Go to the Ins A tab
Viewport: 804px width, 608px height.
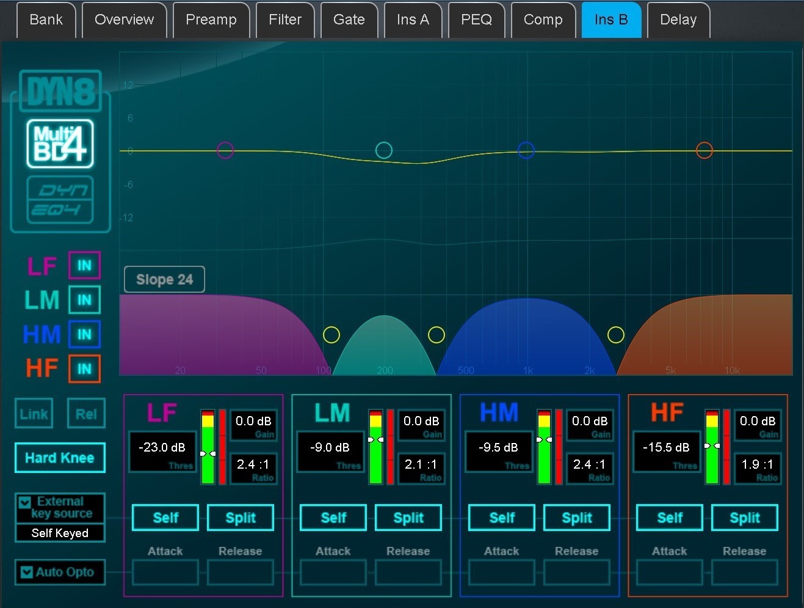click(413, 20)
